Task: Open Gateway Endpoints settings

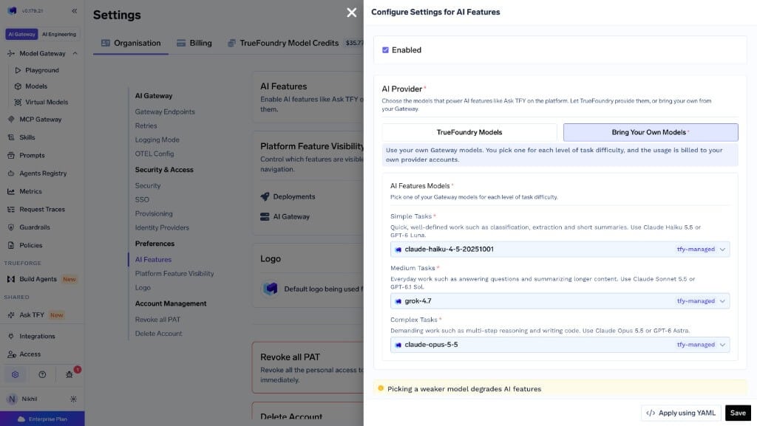Action: pyautogui.click(x=165, y=111)
